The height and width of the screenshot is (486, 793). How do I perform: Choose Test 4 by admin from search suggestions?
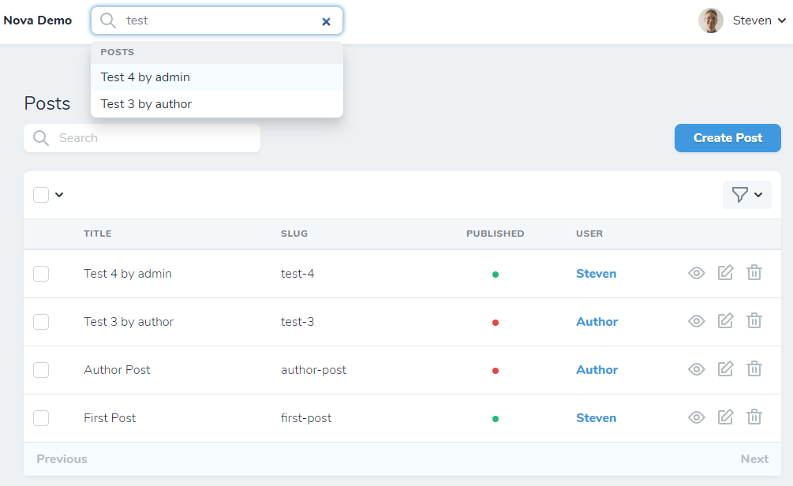tap(145, 77)
